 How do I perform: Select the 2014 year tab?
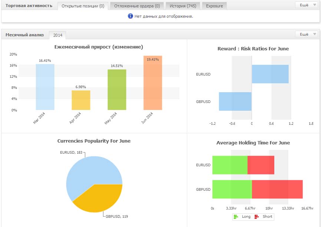pos(57,35)
